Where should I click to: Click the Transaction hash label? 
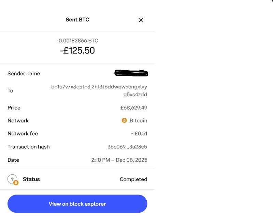click(29, 147)
